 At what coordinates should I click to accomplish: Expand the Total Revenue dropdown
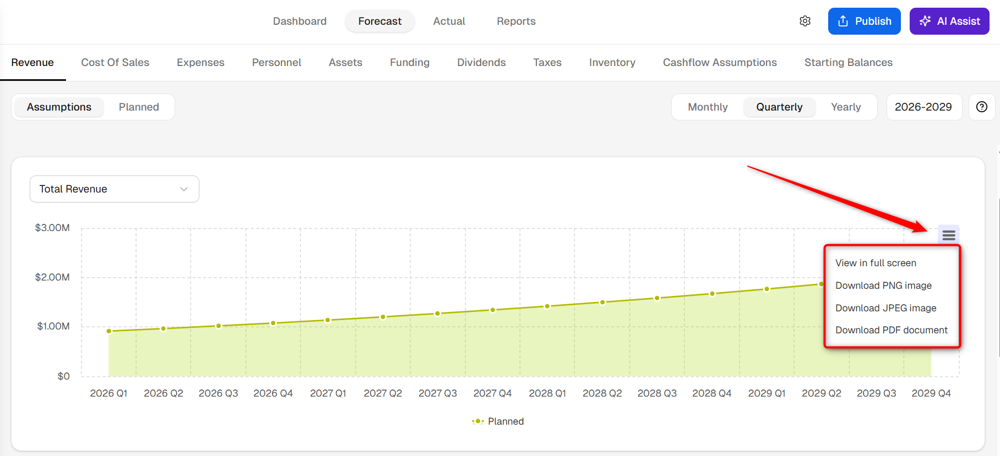115,189
